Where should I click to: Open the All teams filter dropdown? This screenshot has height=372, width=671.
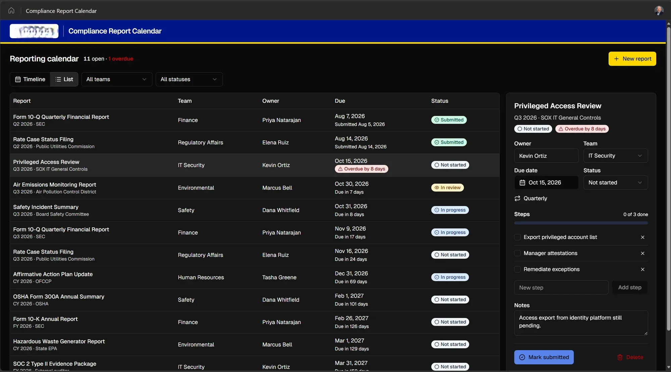pos(117,79)
